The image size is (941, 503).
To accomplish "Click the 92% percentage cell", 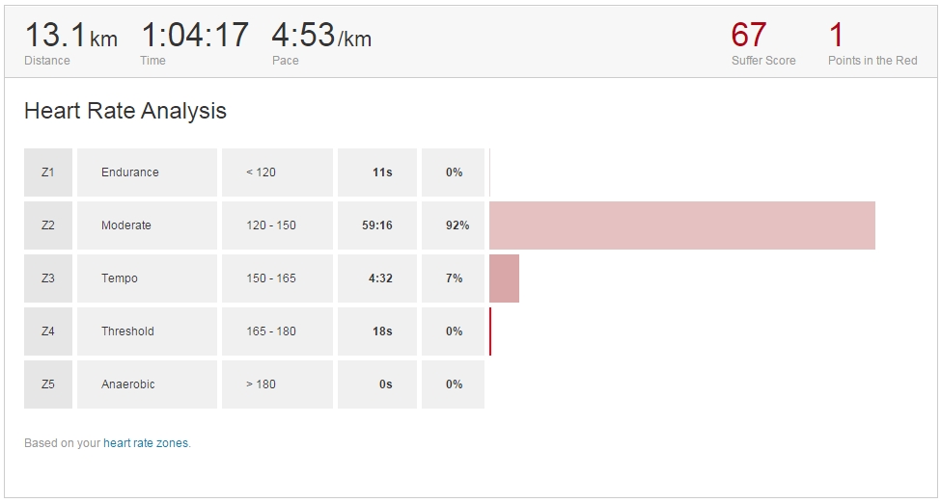I will [x=453, y=225].
